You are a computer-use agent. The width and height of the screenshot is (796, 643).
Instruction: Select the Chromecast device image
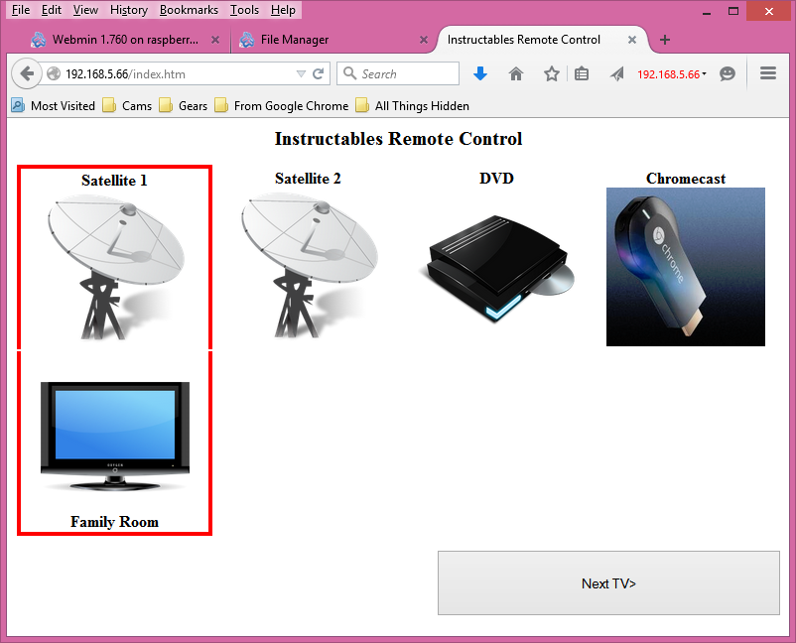click(x=685, y=267)
